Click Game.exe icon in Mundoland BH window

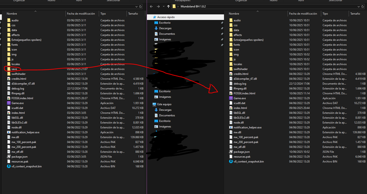[231, 98]
